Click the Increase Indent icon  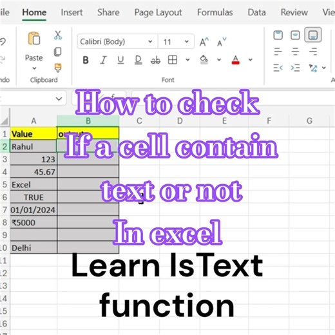click(295, 68)
